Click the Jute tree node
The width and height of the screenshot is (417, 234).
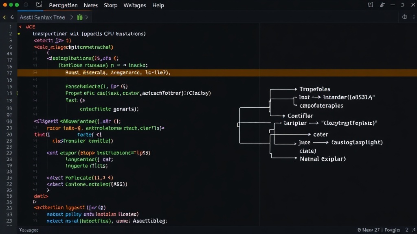pyautogui.click(x=304, y=143)
